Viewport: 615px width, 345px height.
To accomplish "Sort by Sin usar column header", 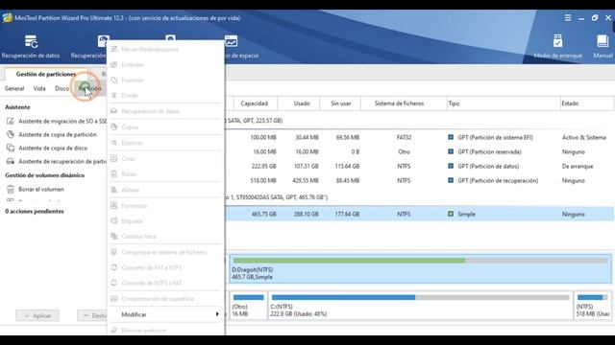I will [x=340, y=103].
